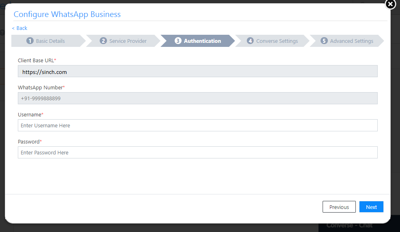Click the step 4 number circle icon
This screenshot has height=232, width=400.
[x=250, y=41]
